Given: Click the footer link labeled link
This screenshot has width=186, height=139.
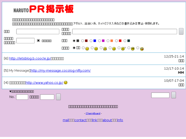Looking at the screenshot, I should pyautogui.click(x=95, y=120).
